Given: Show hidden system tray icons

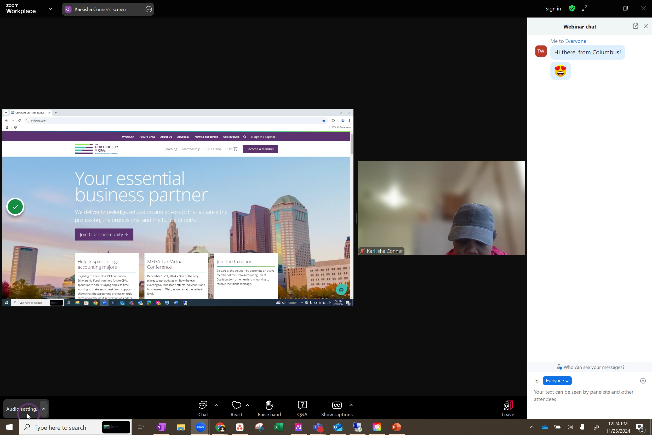Looking at the screenshot, I should [x=532, y=427].
